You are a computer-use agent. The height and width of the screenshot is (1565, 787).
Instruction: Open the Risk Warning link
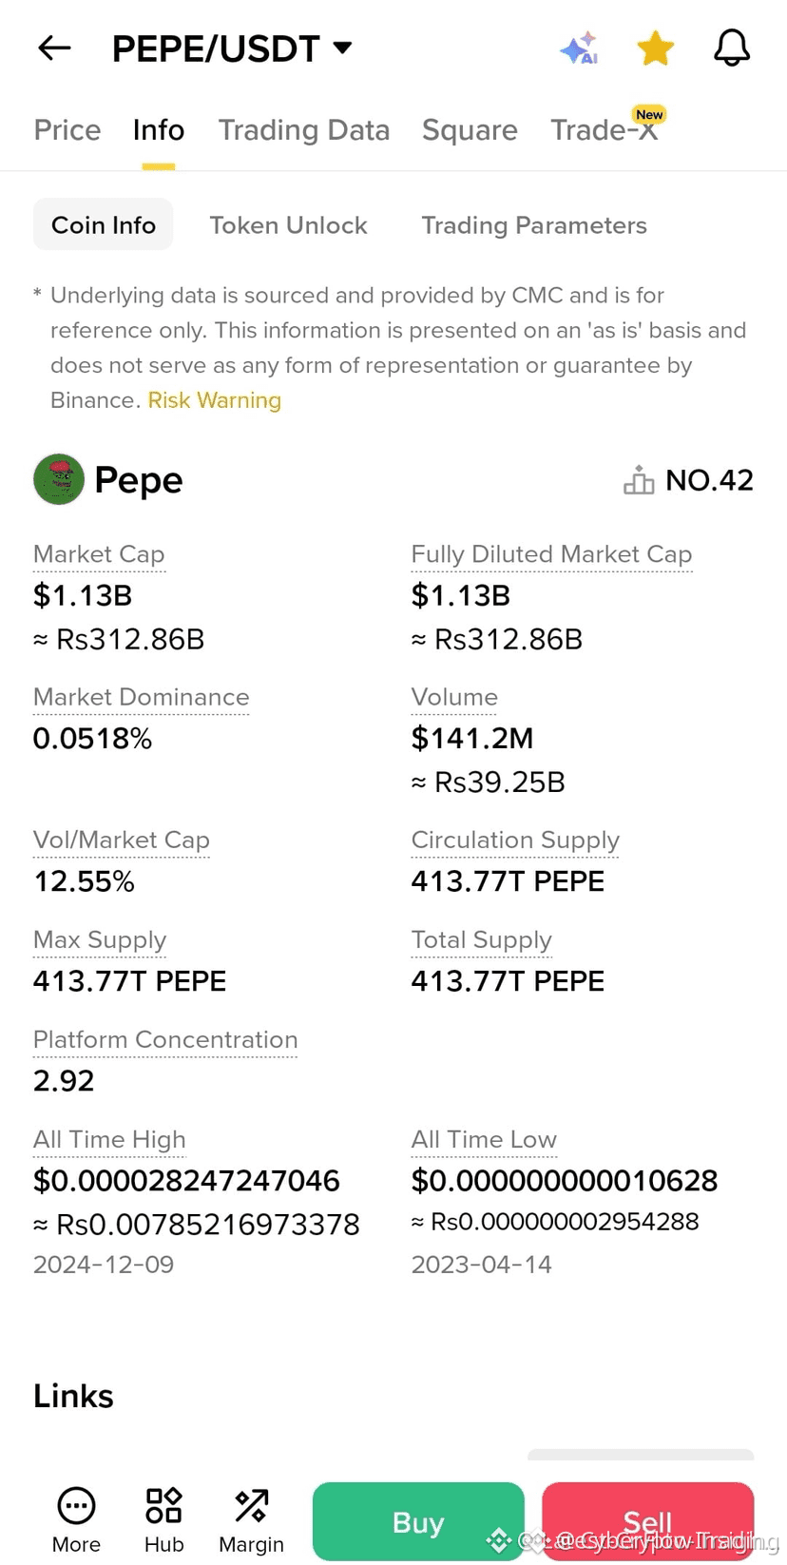(x=215, y=400)
